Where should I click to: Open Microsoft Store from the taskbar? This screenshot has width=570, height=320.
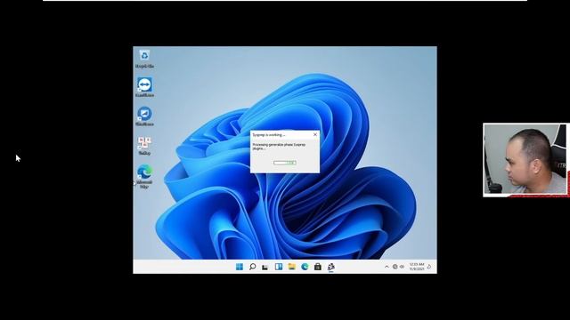tap(318, 267)
